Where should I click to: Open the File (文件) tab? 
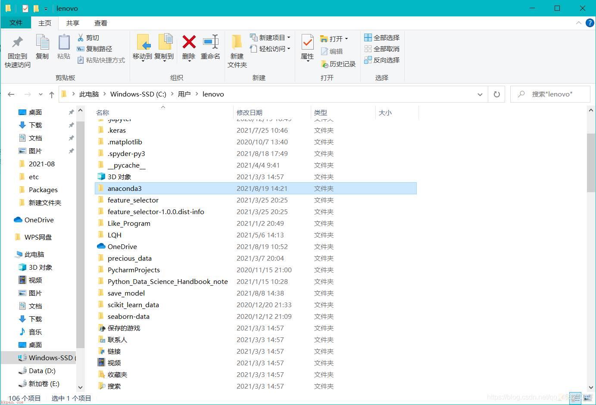point(16,22)
